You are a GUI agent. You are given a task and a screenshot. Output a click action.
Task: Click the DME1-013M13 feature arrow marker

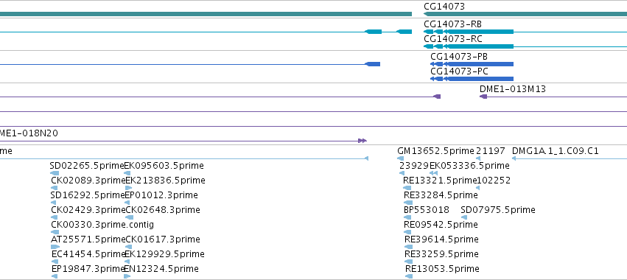483,97
